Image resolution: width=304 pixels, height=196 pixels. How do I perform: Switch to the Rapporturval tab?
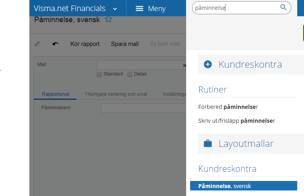coord(56,94)
